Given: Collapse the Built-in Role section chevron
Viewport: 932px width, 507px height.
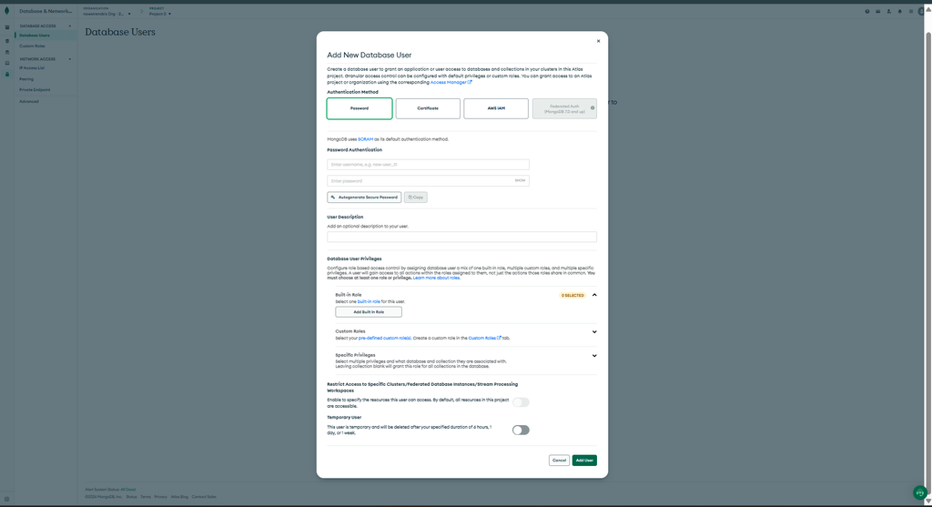Looking at the screenshot, I should tap(594, 296).
